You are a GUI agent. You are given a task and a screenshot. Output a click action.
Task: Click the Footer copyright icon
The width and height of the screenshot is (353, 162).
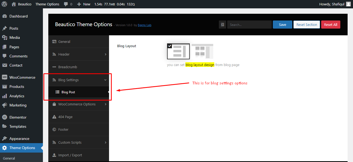click(x=54, y=129)
